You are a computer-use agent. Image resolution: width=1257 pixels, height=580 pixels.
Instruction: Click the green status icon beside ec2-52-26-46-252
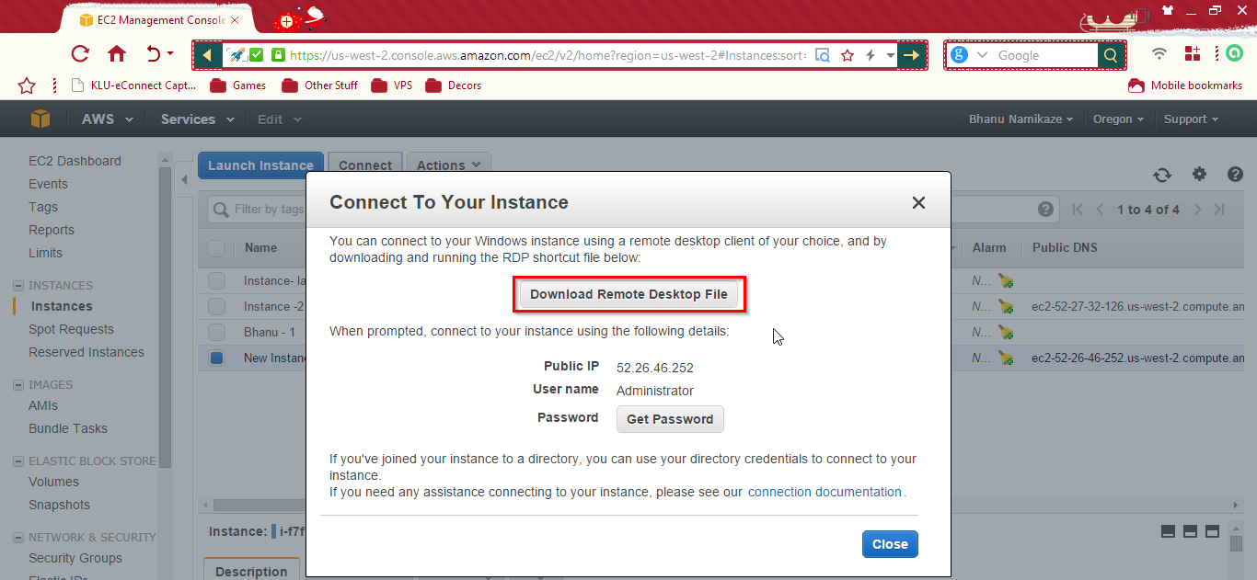point(1006,358)
